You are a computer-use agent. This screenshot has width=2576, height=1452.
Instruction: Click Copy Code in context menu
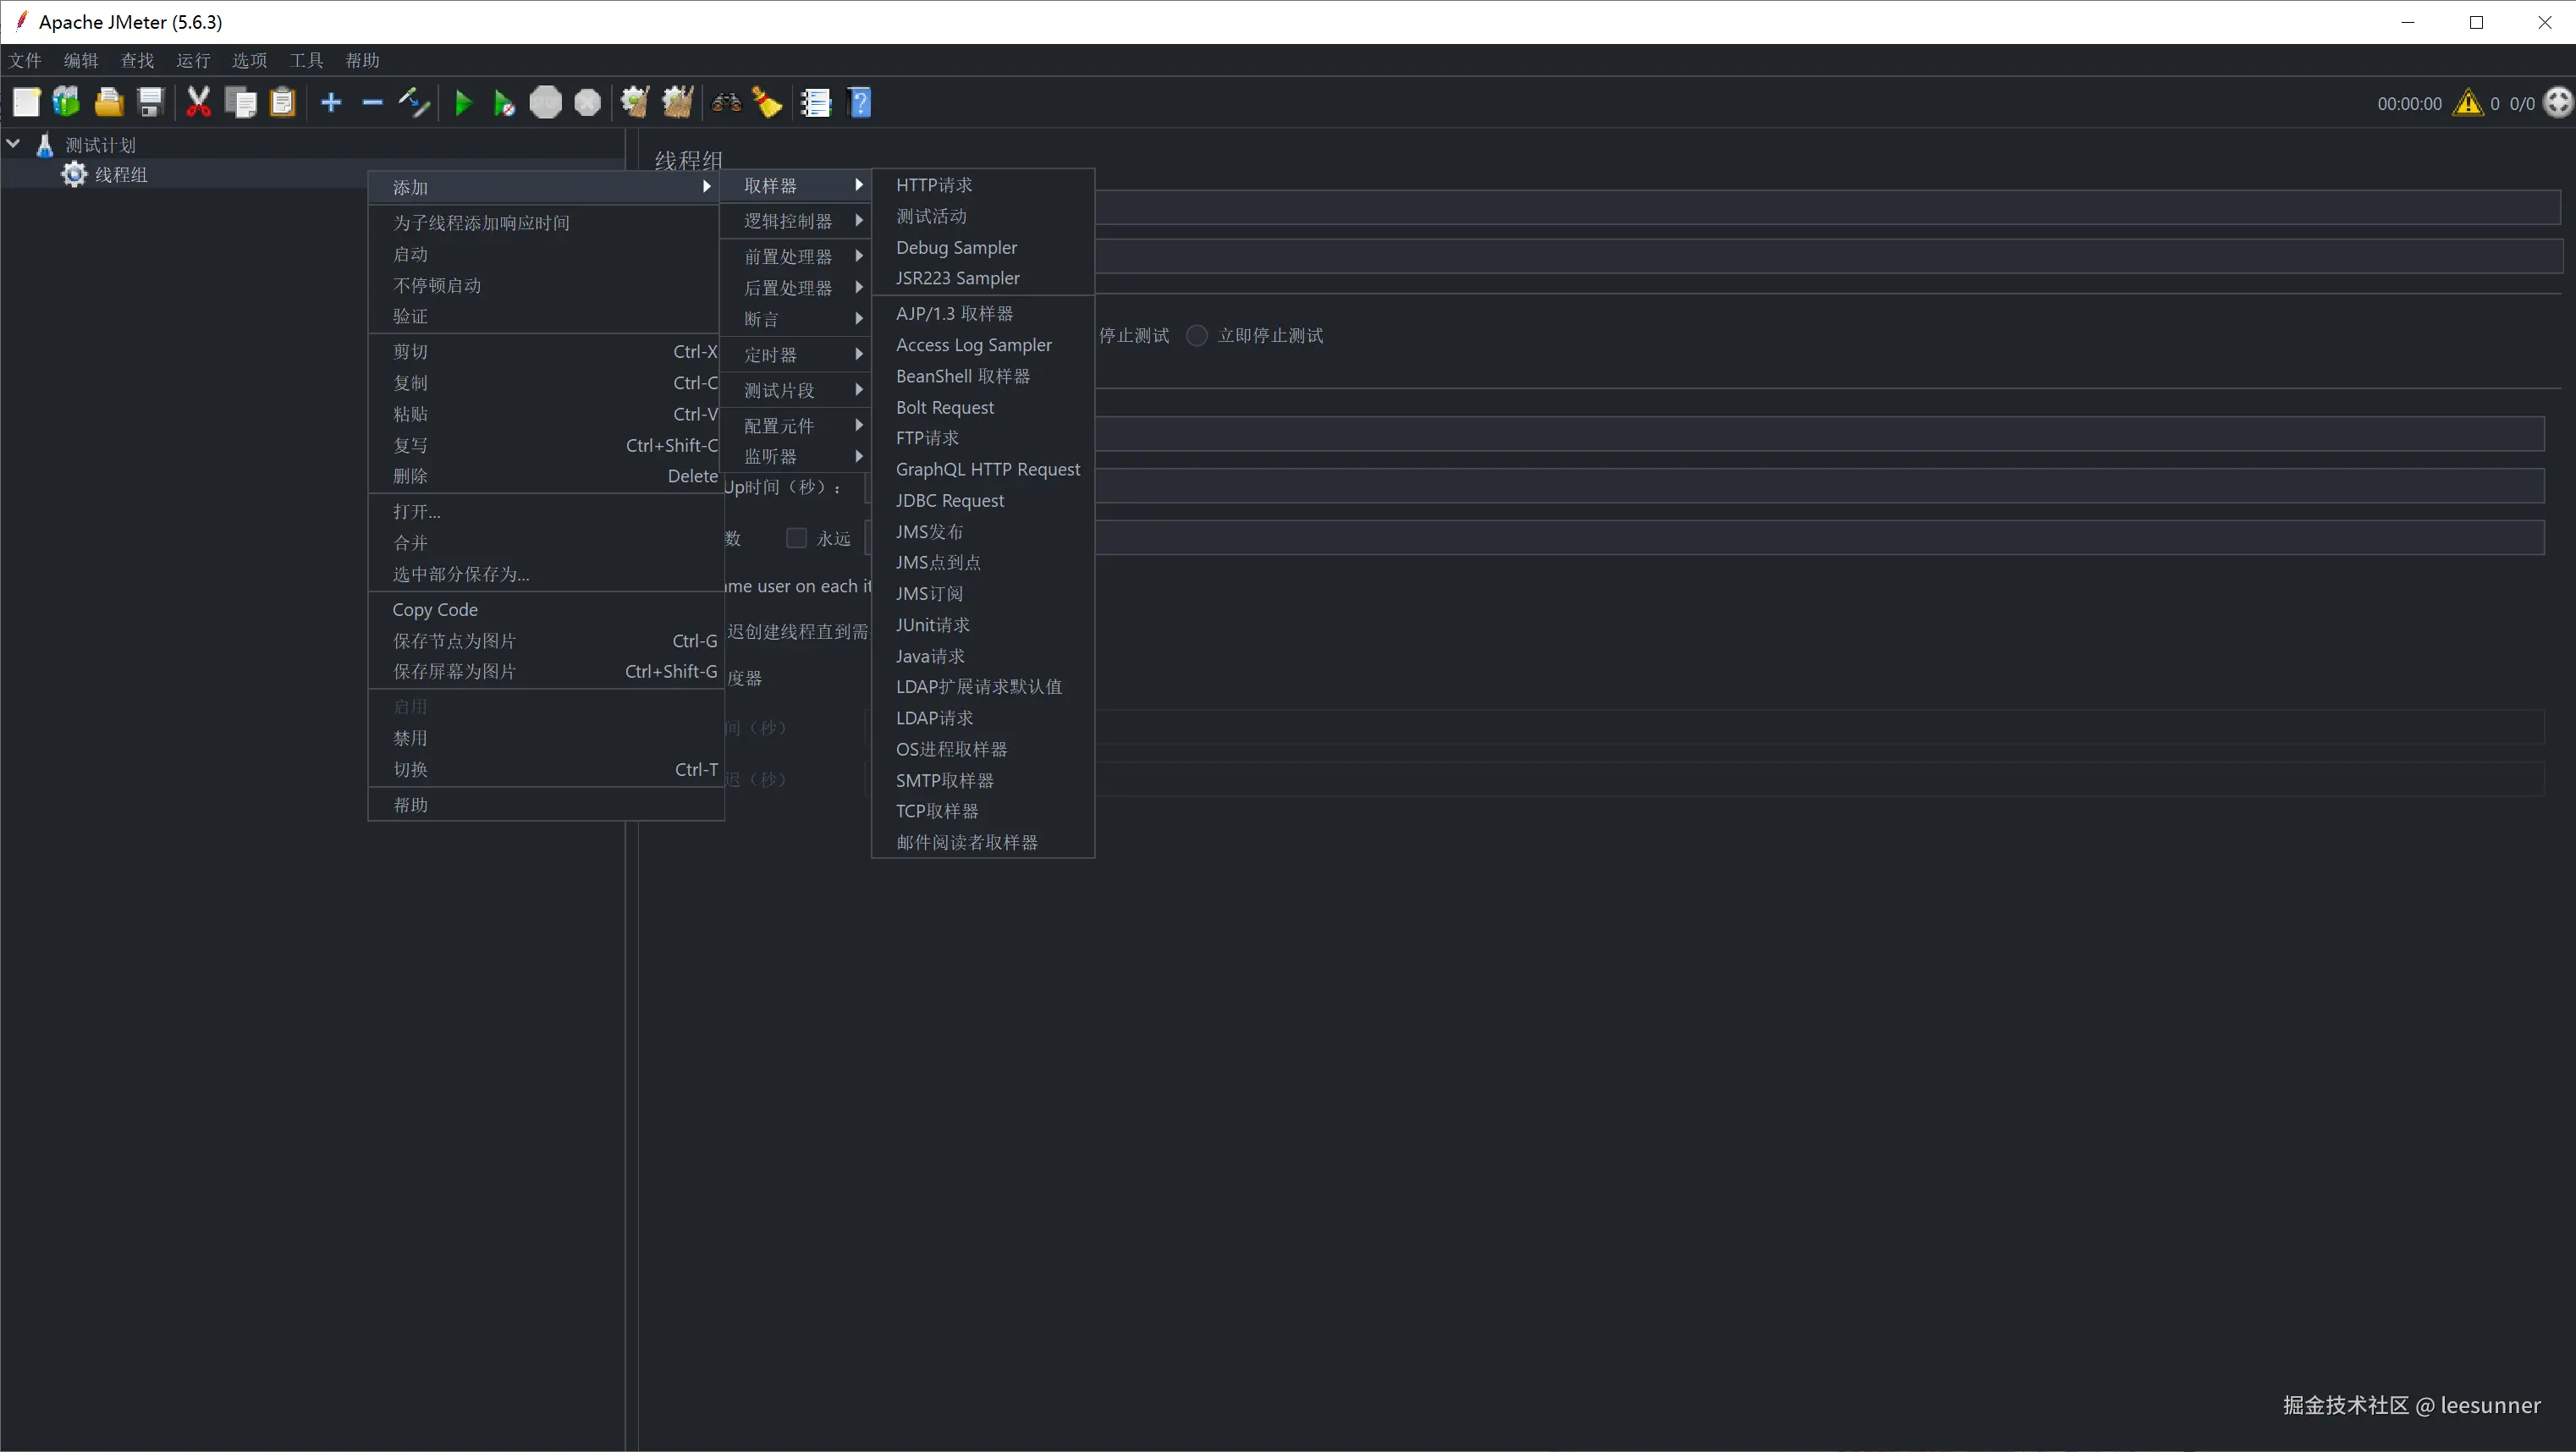[x=435, y=609]
